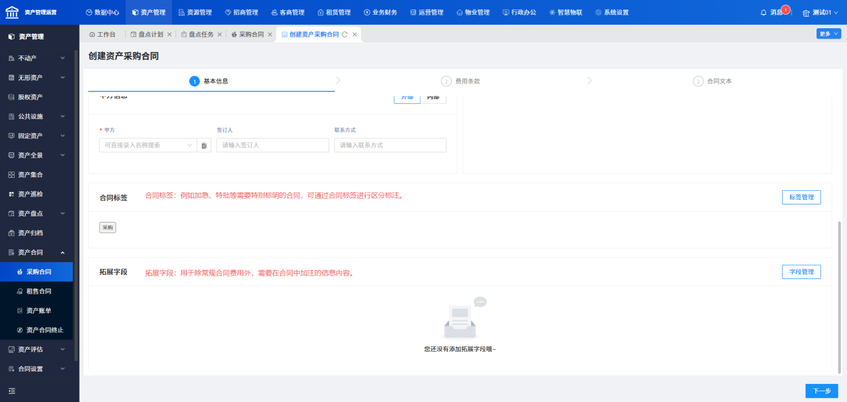Collapse the 资产合同 sidebar group
This screenshot has height=402, width=847.
tap(37, 252)
